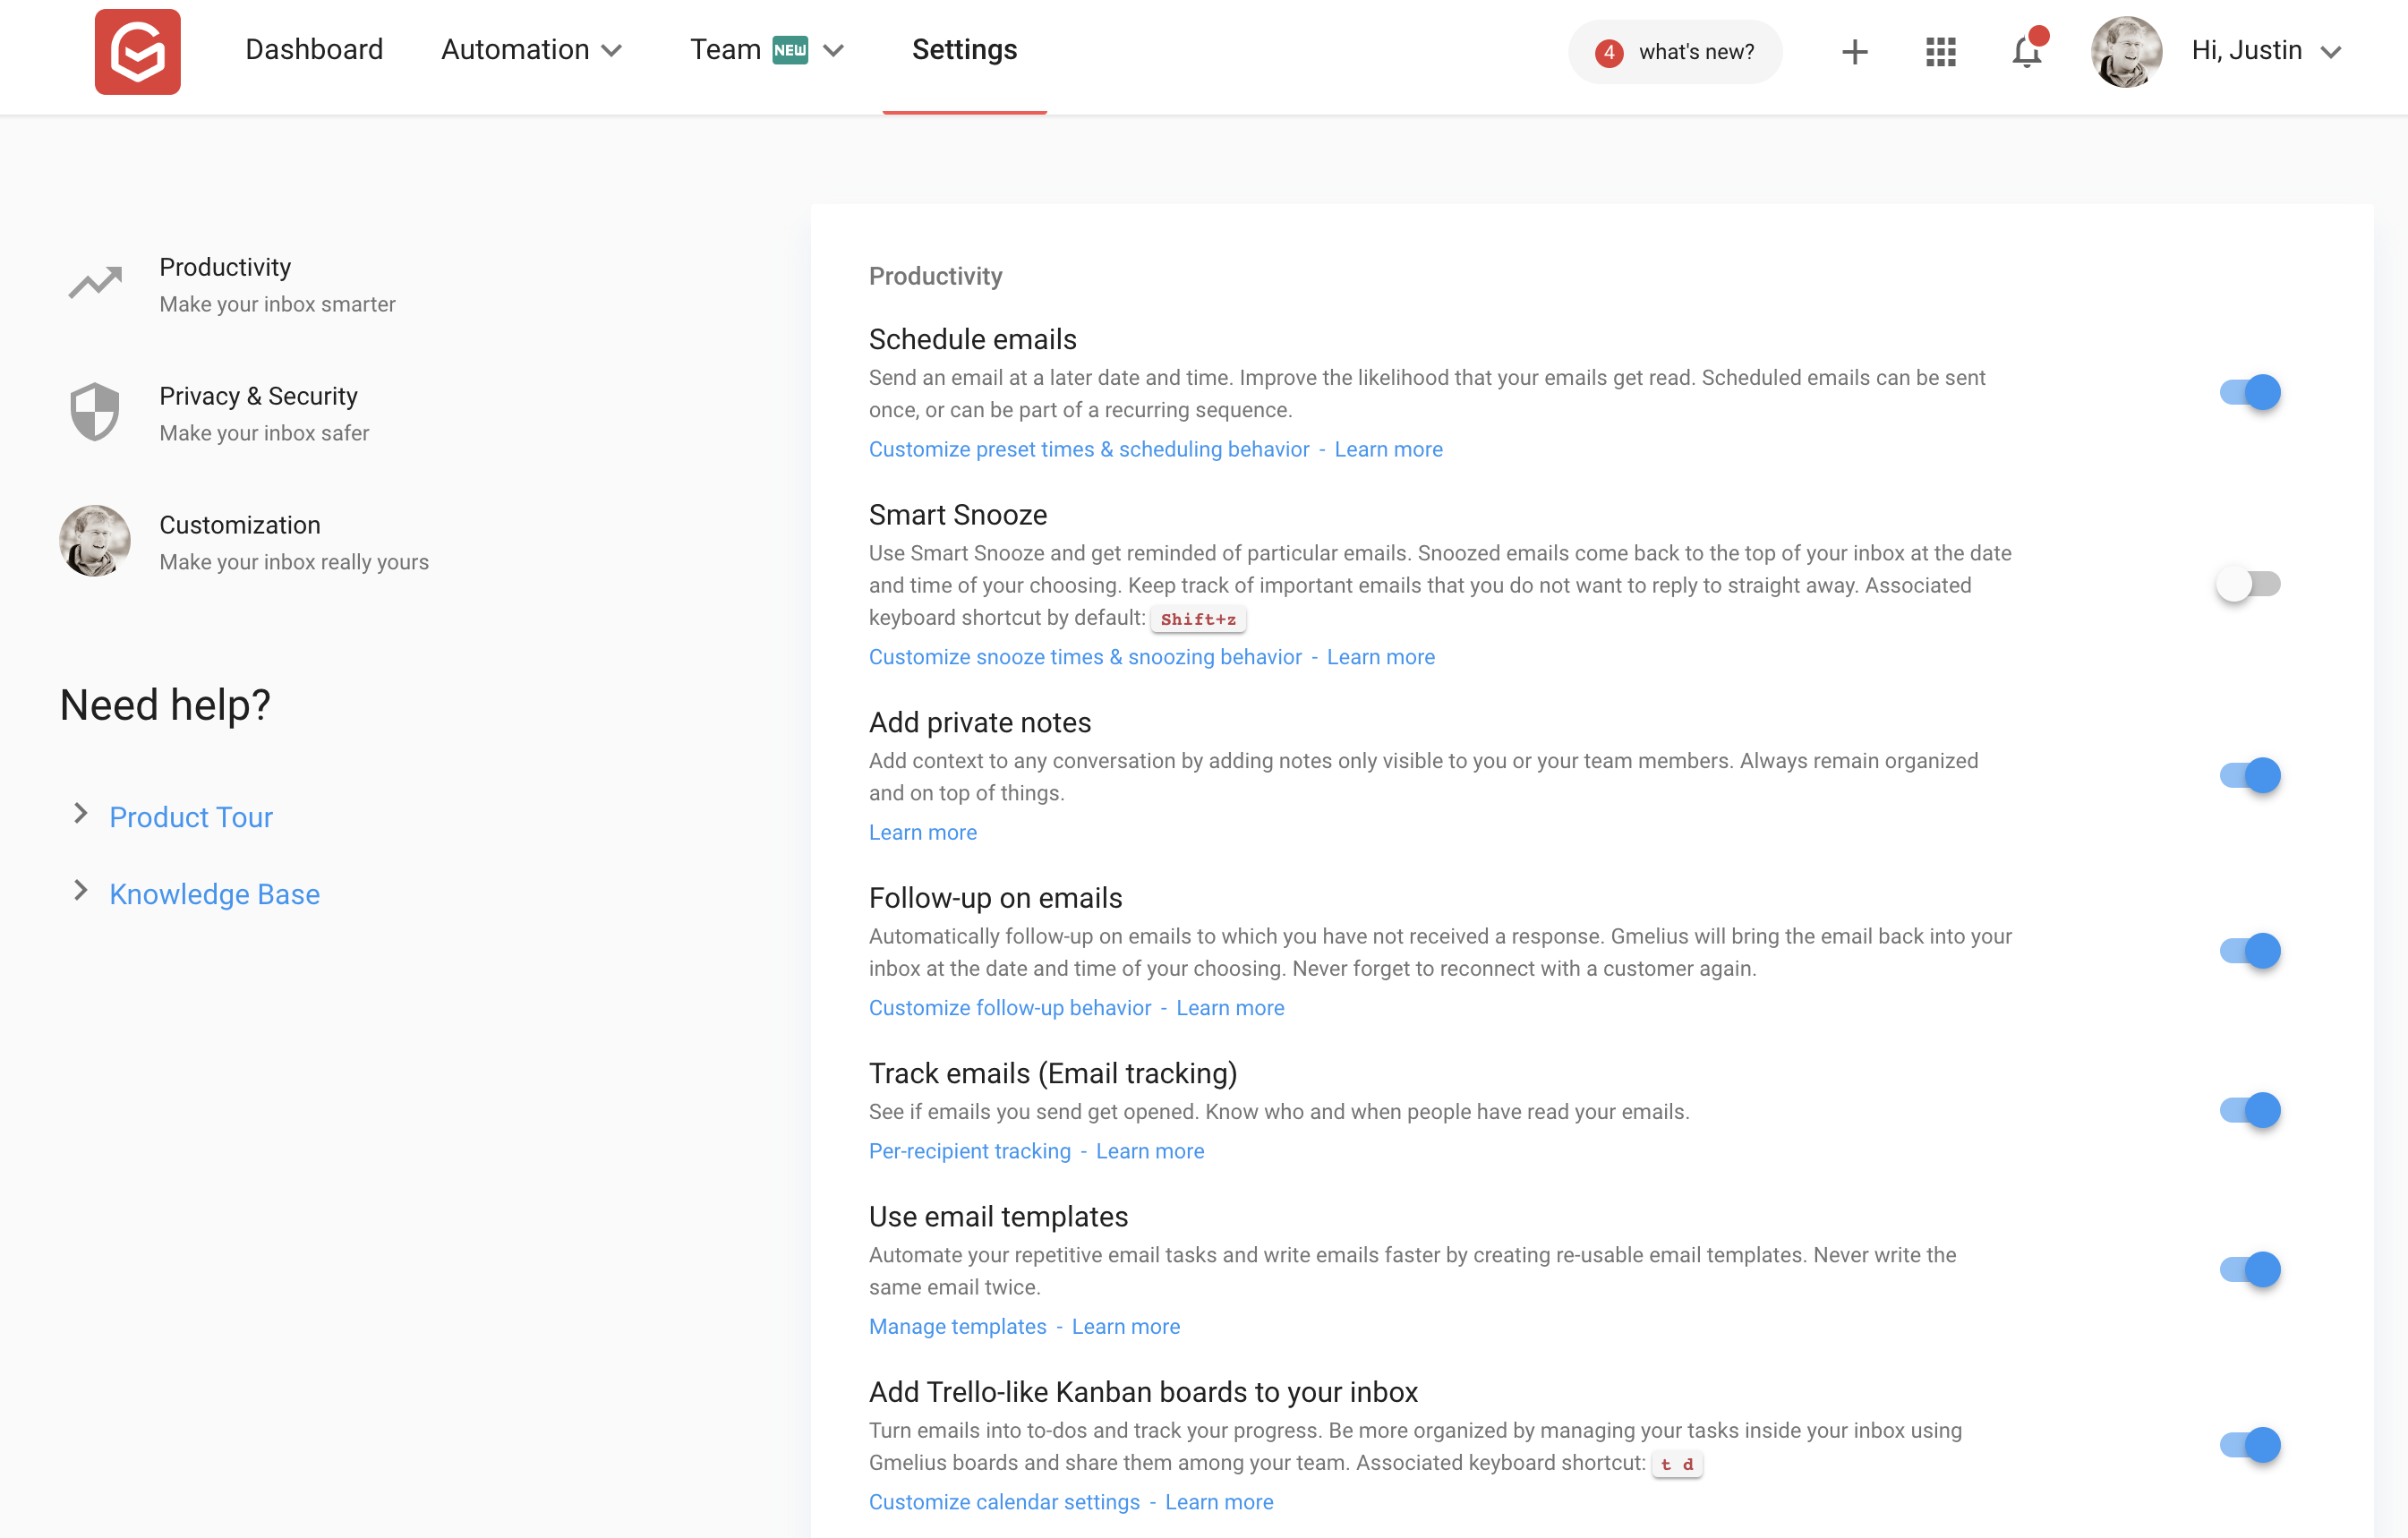This screenshot has width=2408, height=1538.
Task: Expand the Product Tour chevron
Action: click(81, 814)
